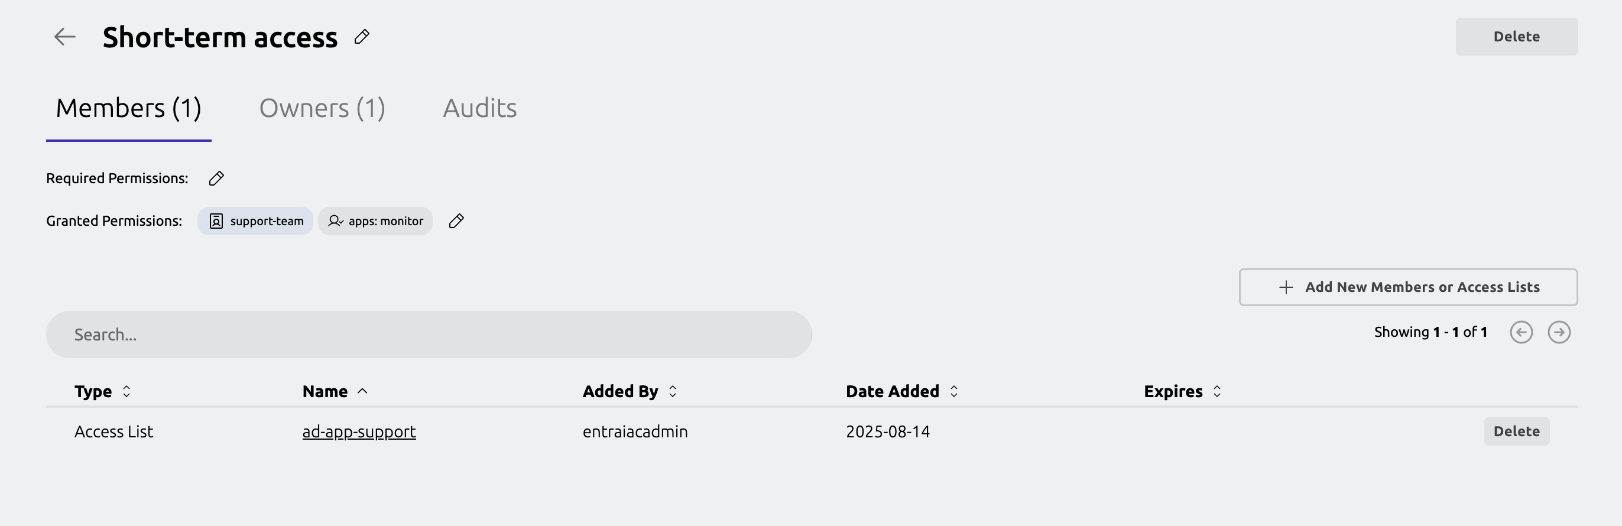1622x526 pixels.
Task: Click the previous page arrow icon
Action: 1522,332
